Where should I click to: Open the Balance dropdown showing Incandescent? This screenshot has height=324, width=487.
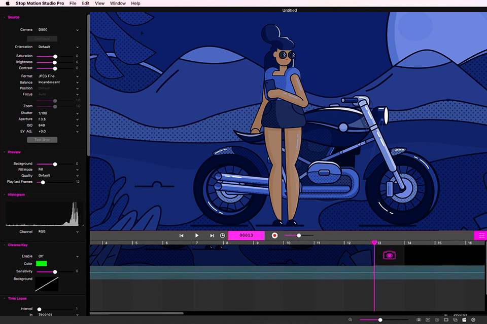(x=56, y=82)
